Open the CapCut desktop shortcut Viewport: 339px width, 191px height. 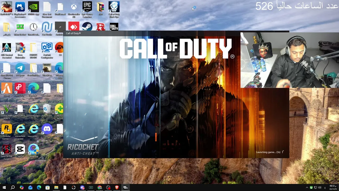[x=20, y=151]
